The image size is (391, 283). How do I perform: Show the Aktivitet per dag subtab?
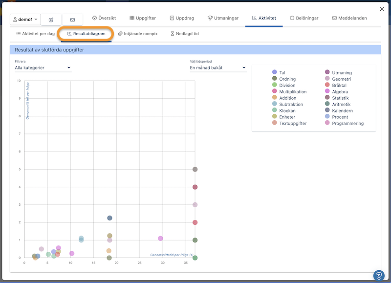click(x=35, y=34)
